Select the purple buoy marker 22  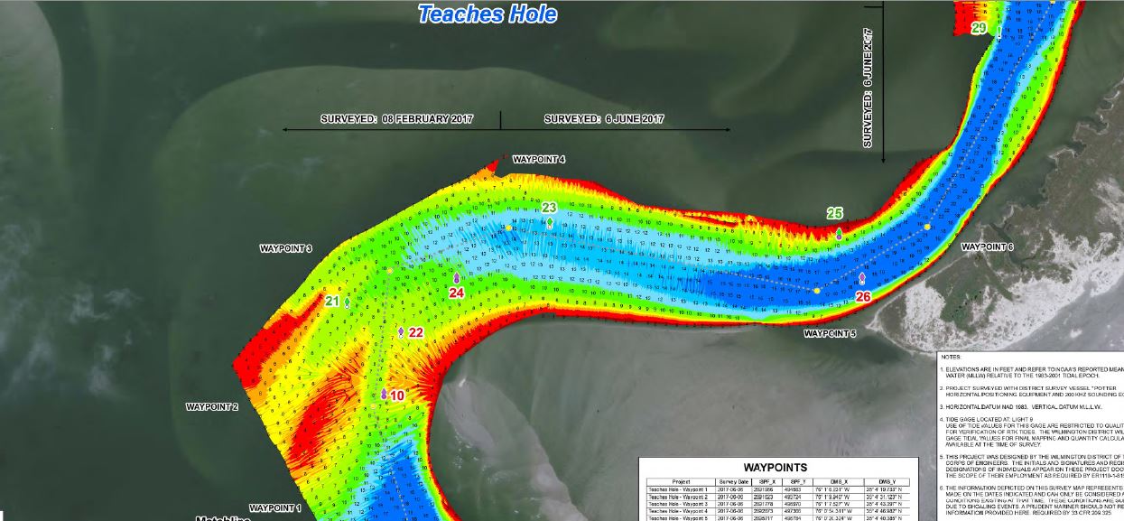coord(402,332)
